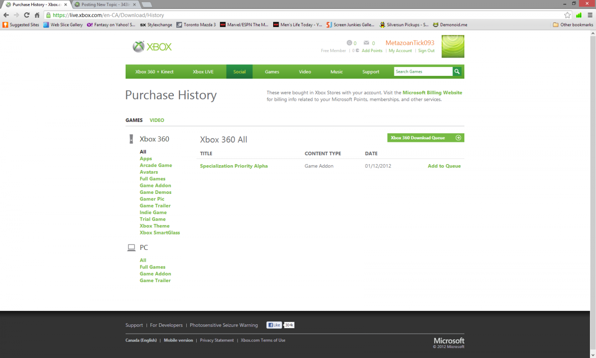Open the Stylexchange bookmark
Viewport: 596px width, 358px height.
(x=155, y=24)
